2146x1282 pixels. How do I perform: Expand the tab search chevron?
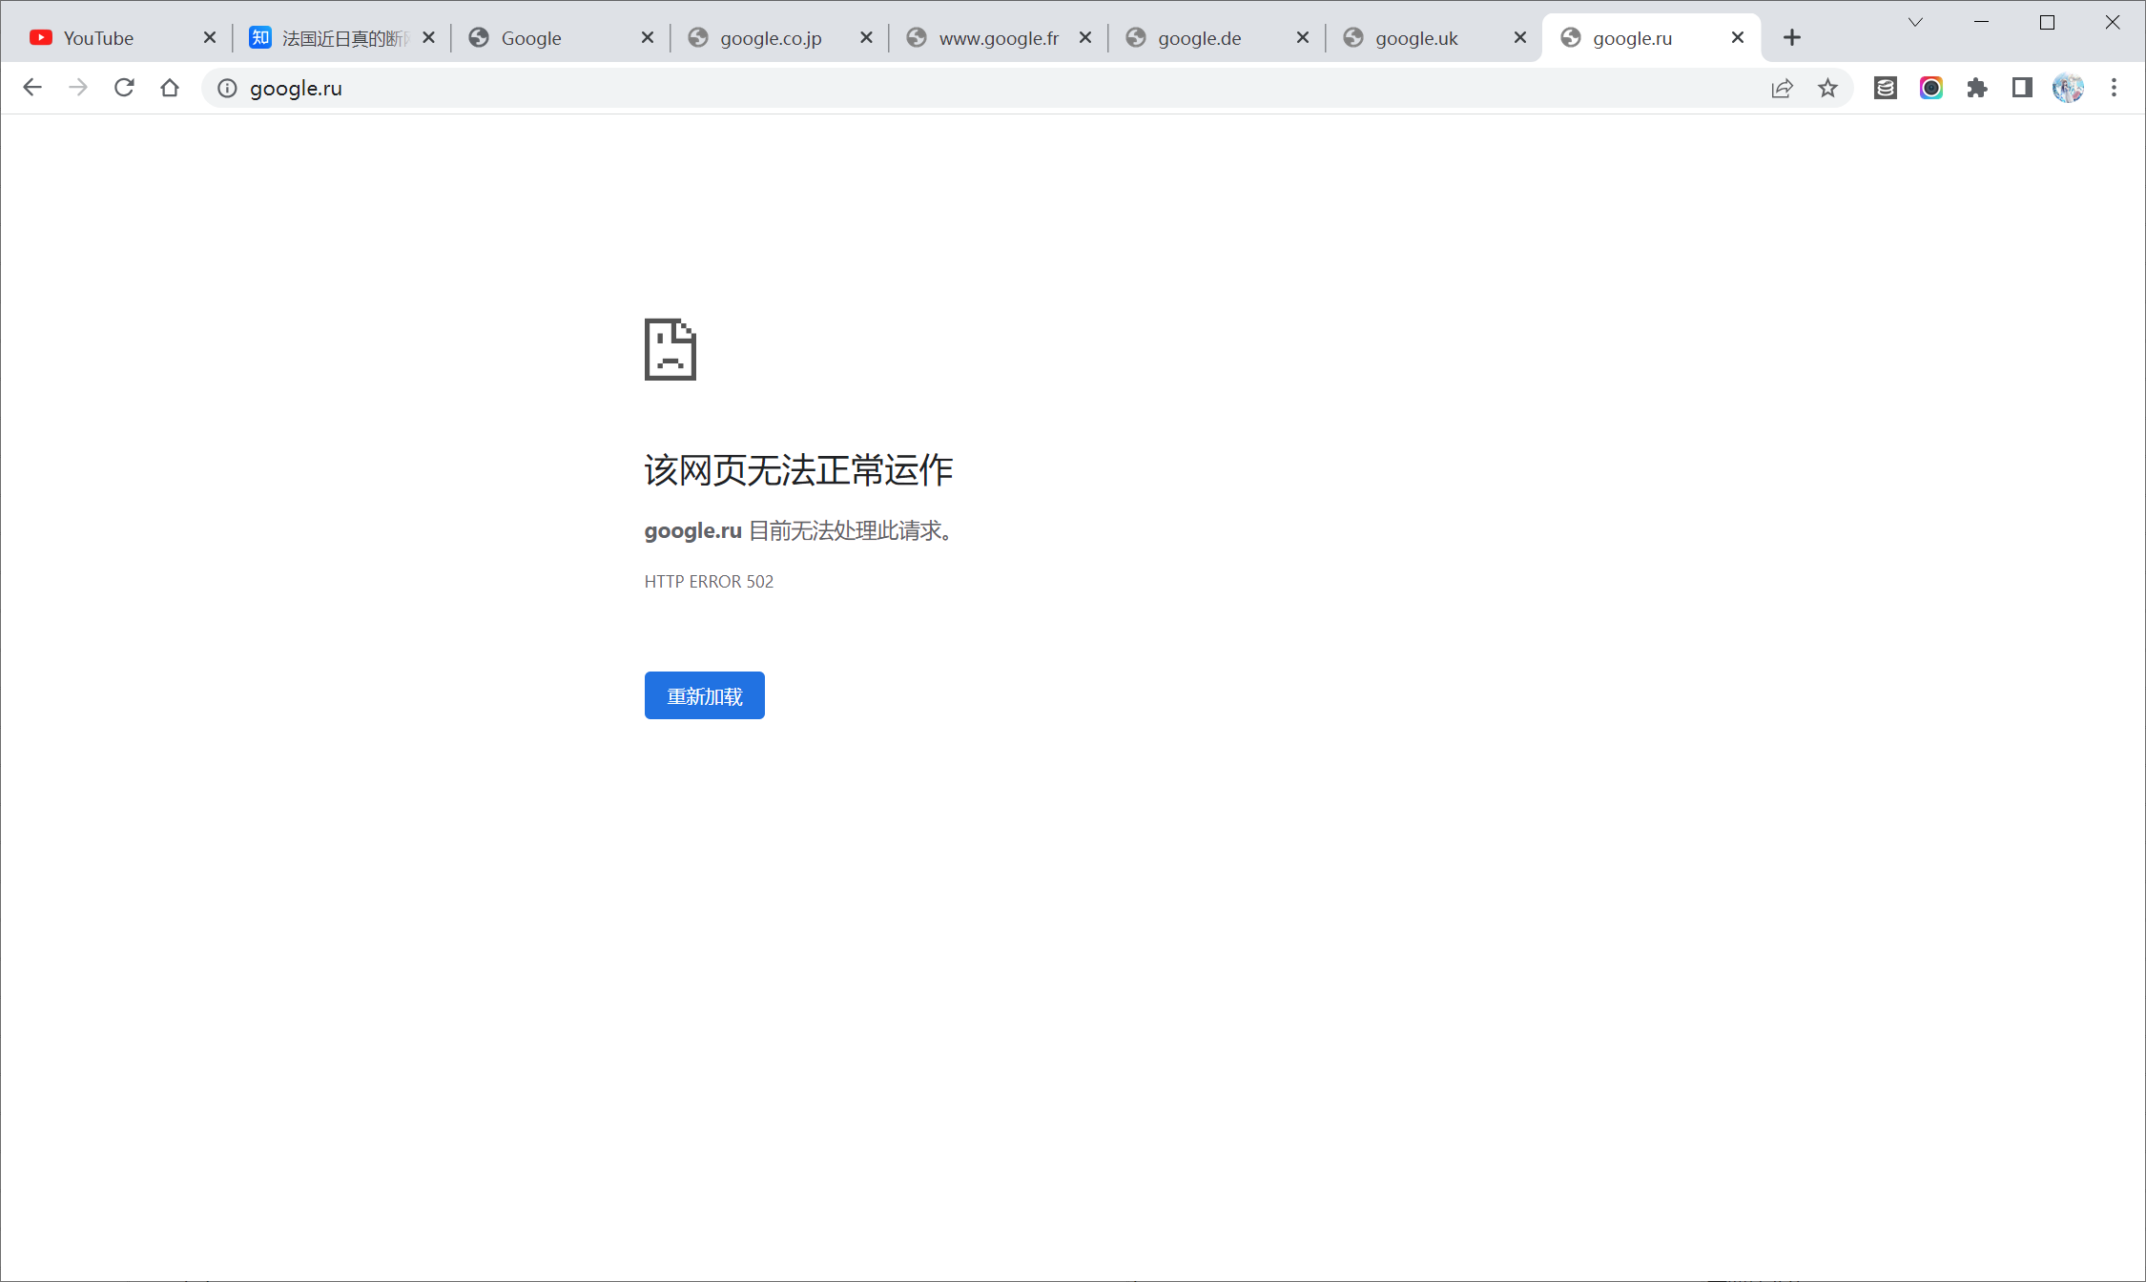1915,22
